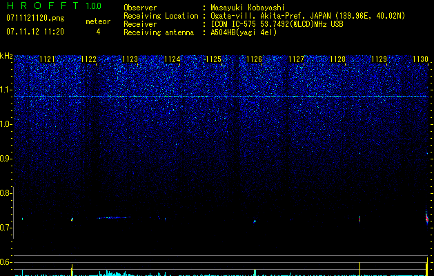Click the HROFFT title text

coord(43,6)
